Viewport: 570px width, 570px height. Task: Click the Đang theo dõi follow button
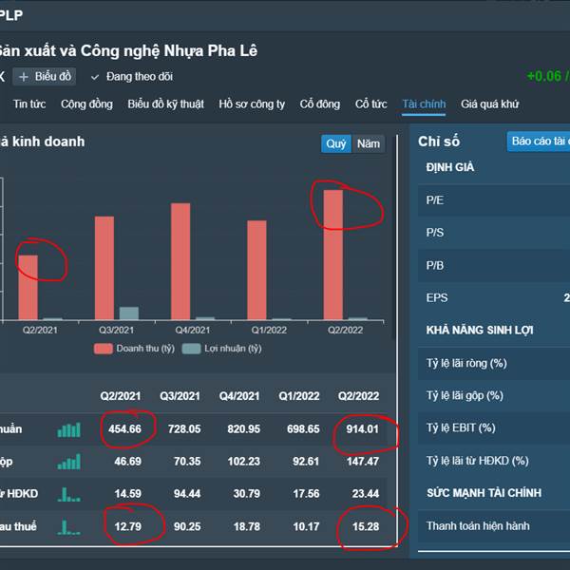[x=132, y=77]
